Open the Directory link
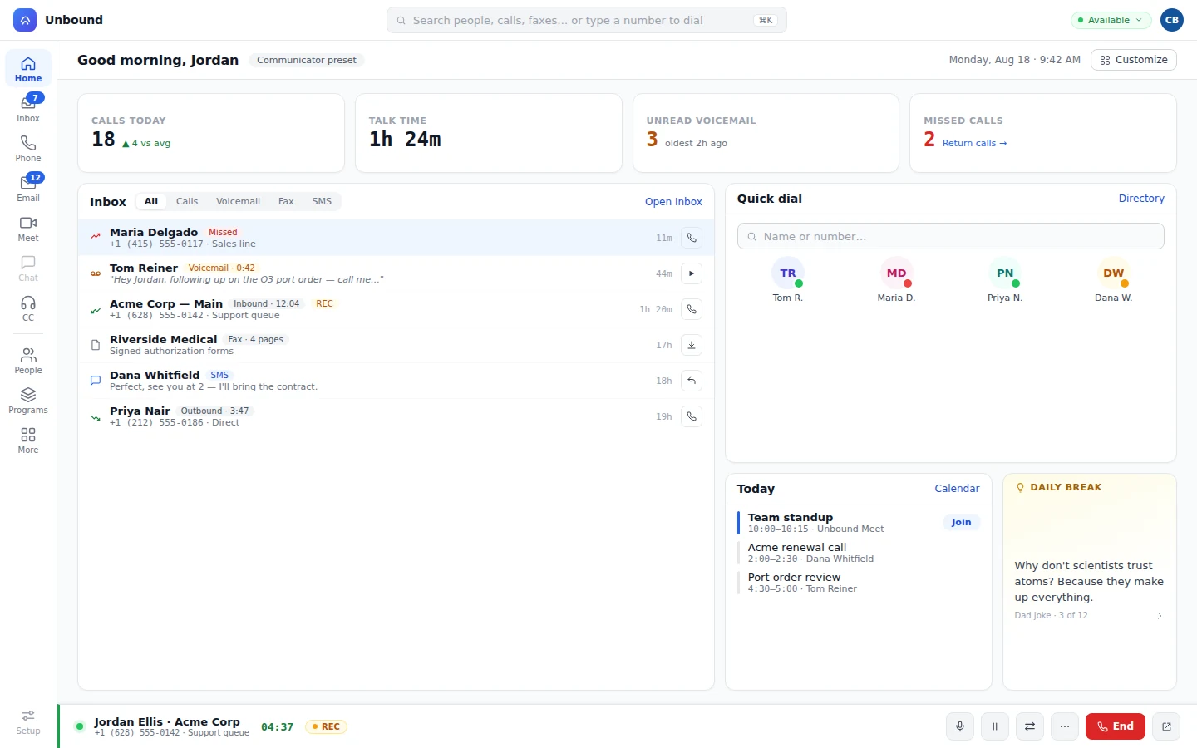The height and width of the screenshot is (748, 1197). (x=1141, y=199)
